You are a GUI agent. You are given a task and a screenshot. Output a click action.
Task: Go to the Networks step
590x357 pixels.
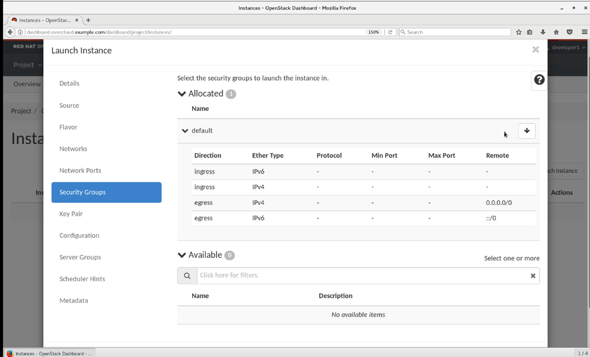coord(73,149)
